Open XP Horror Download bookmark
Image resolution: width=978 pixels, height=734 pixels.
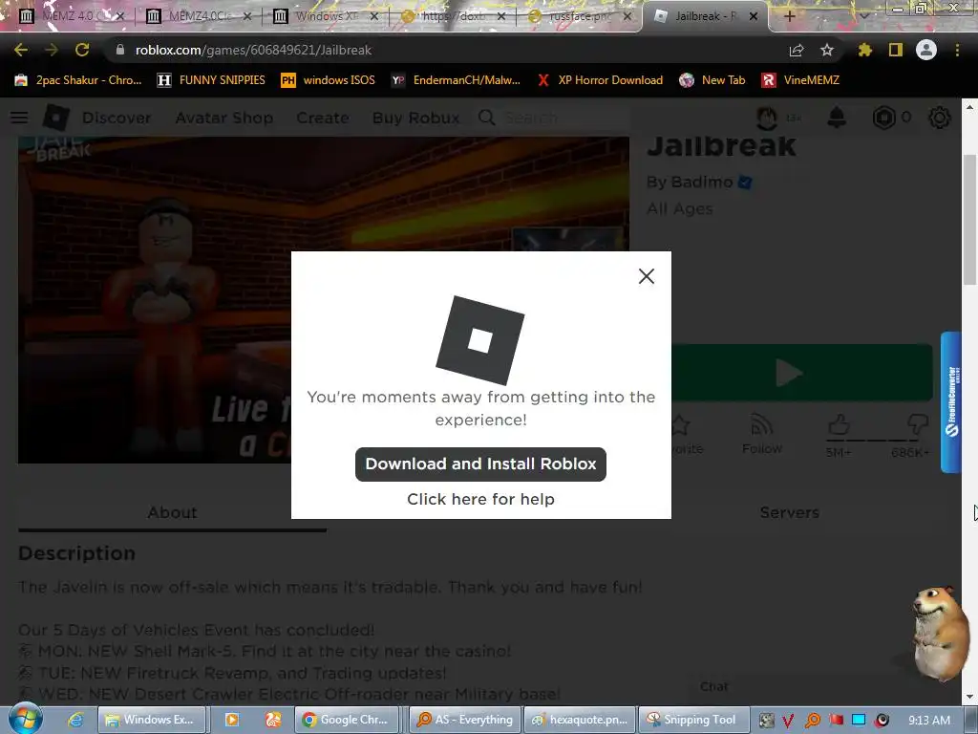pos(600,80)
